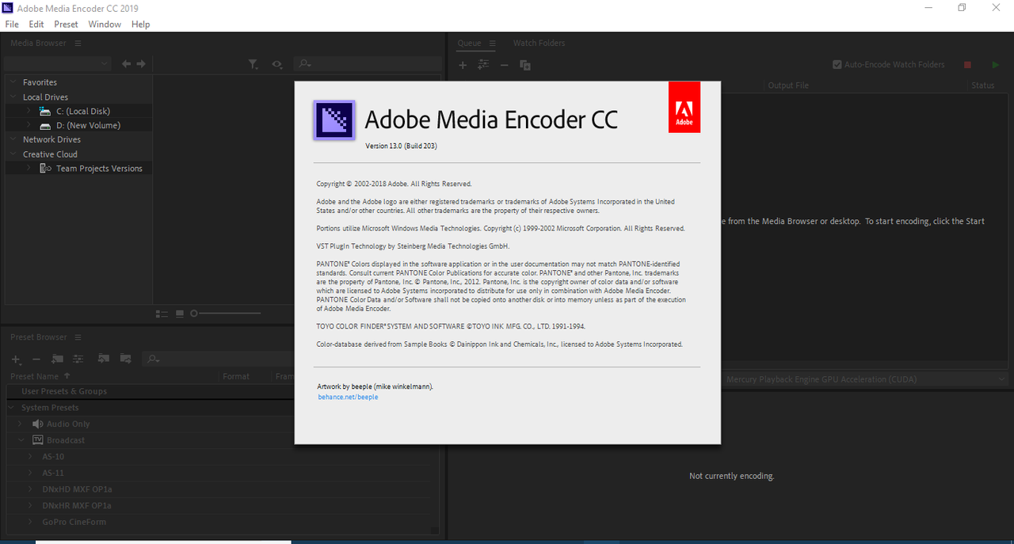The width and height of the screenshot is (1014, 544).
Task: Open the File menu
Action: coord(12,25)
